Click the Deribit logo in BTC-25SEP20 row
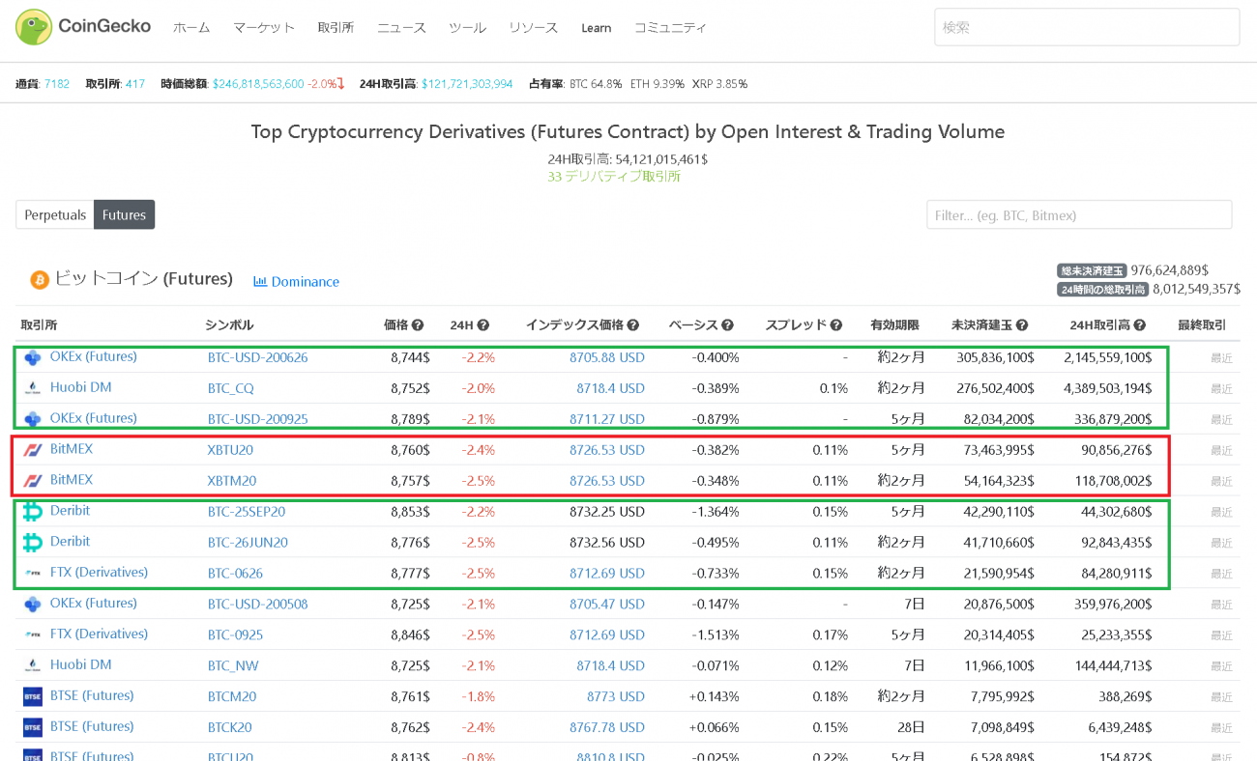This screenshot has width=1257, height=761. pos(33,512)
